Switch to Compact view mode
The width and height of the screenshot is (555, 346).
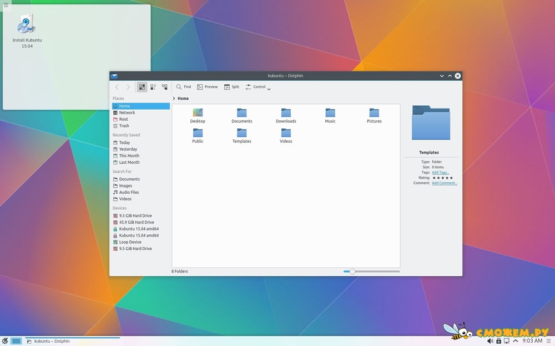click(x=153, y=87)
